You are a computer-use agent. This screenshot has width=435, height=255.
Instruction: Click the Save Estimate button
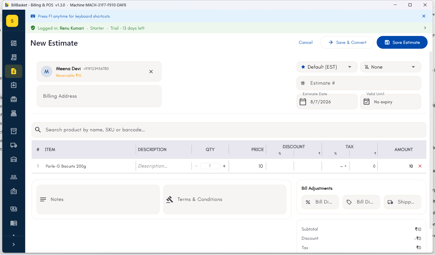(x=402, y=42)
